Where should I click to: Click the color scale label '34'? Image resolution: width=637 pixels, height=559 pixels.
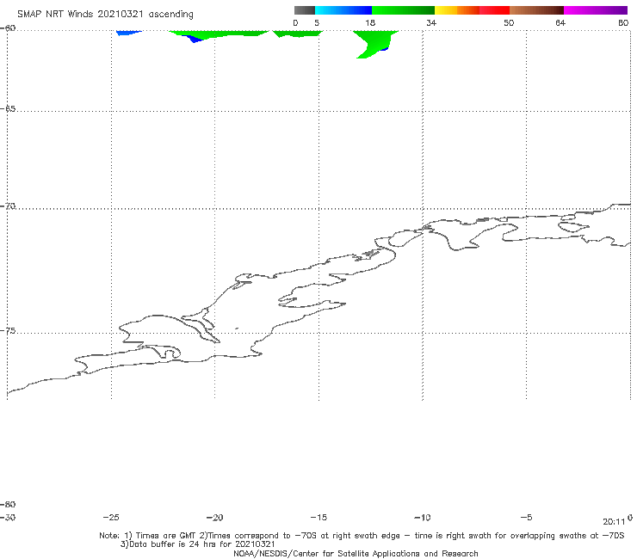(431, 22)
